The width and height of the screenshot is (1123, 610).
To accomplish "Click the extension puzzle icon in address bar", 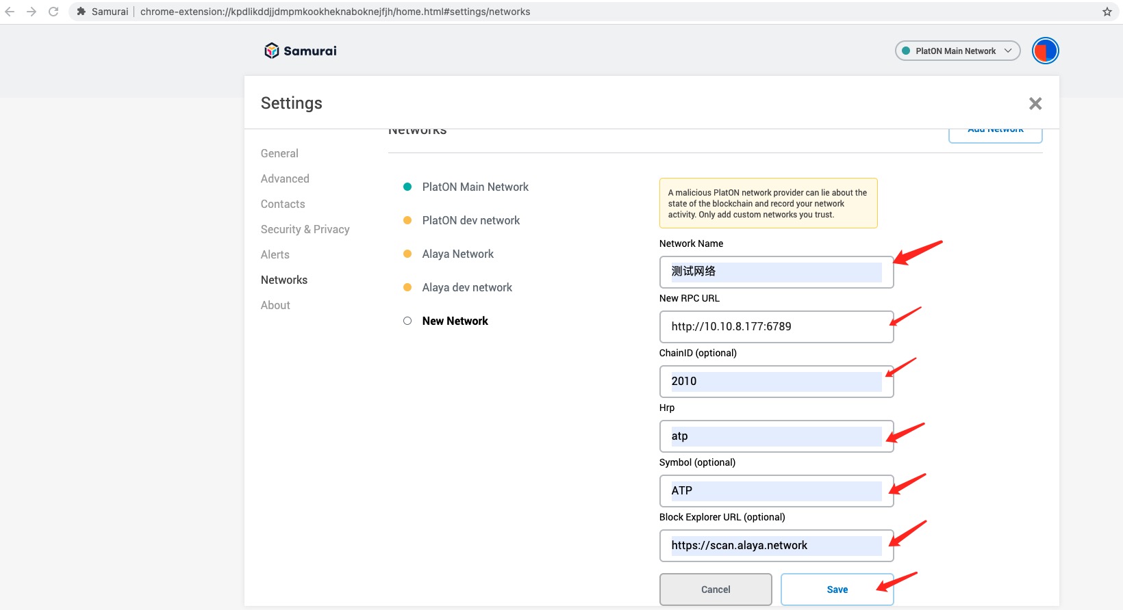I will (x=81, y=12).
